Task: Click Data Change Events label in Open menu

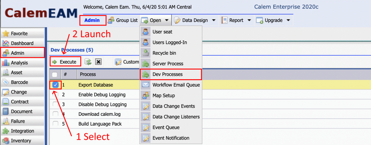Action: click(x=174, y=106)
